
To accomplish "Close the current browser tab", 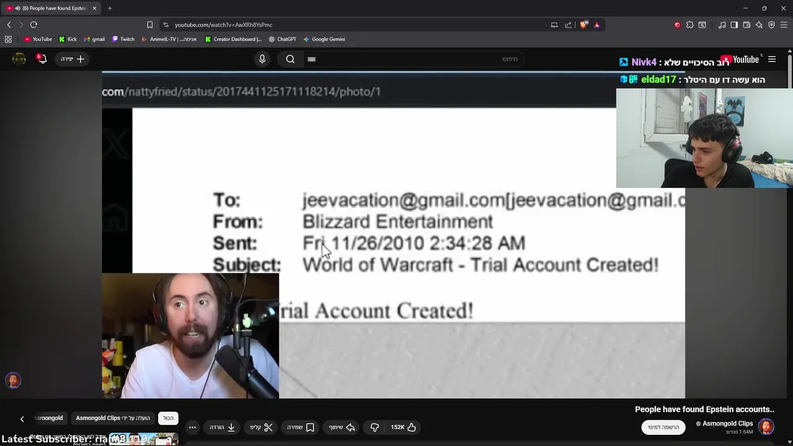I will (x=94, y=8).
